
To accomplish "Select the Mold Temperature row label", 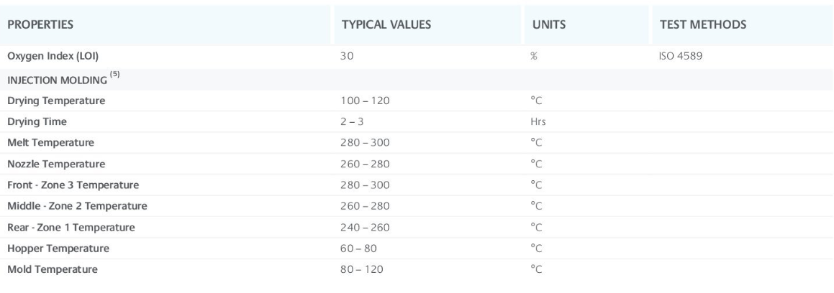I will tap(53, 270).
